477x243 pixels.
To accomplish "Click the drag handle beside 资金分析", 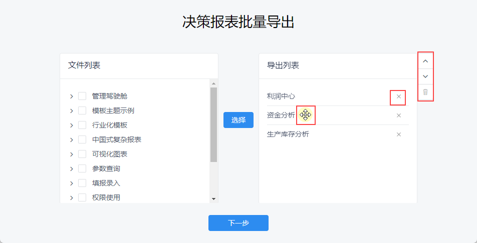I will [305, 115].
